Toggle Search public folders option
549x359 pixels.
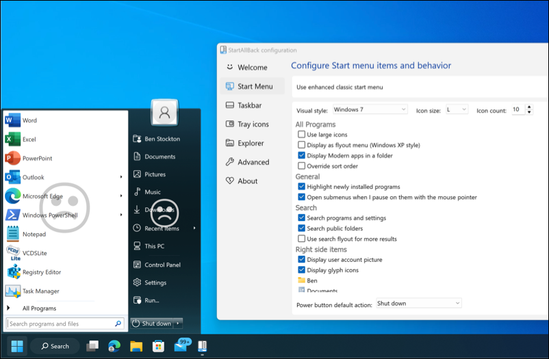pyautogui.click(x=302, y=228)
